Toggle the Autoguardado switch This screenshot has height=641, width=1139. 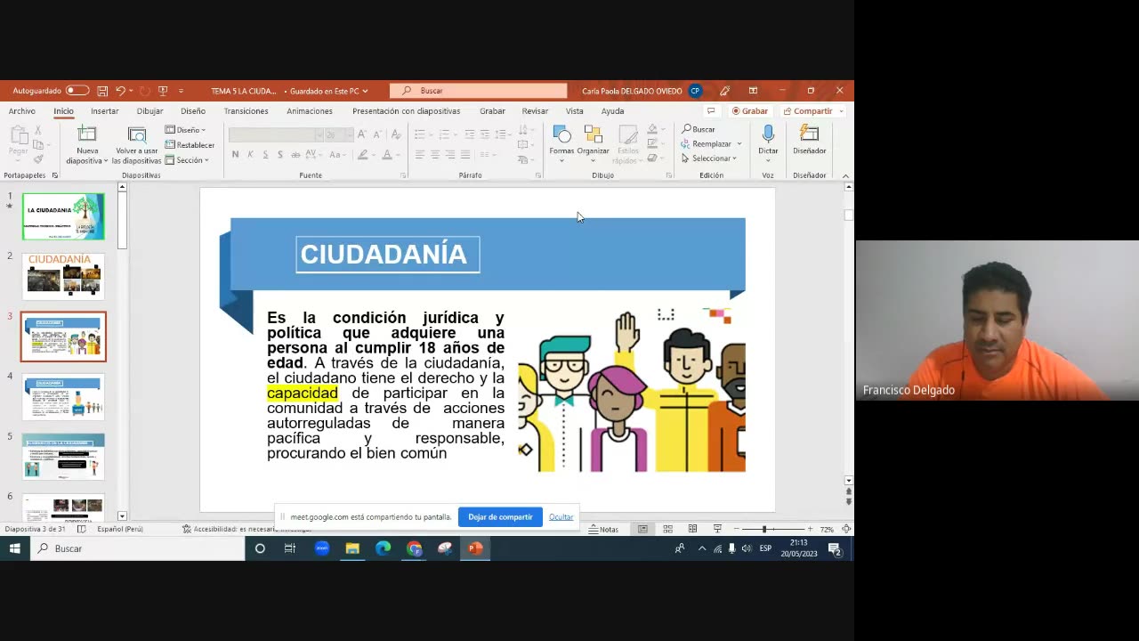coord(77,91)
